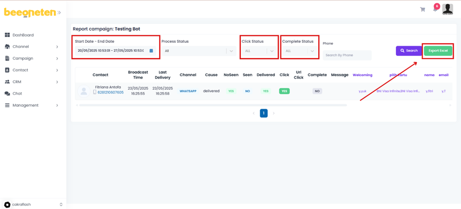Collapse sidebar using the logo chevron

(x=59, y=13)
